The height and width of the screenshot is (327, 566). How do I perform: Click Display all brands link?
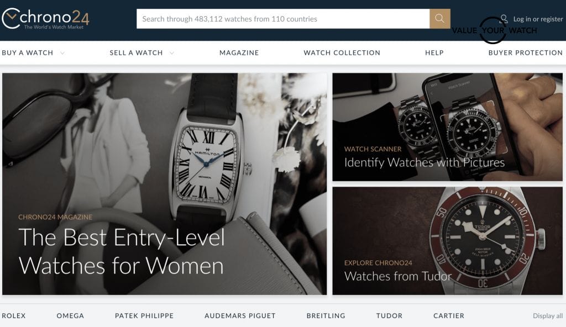point(548,316)
